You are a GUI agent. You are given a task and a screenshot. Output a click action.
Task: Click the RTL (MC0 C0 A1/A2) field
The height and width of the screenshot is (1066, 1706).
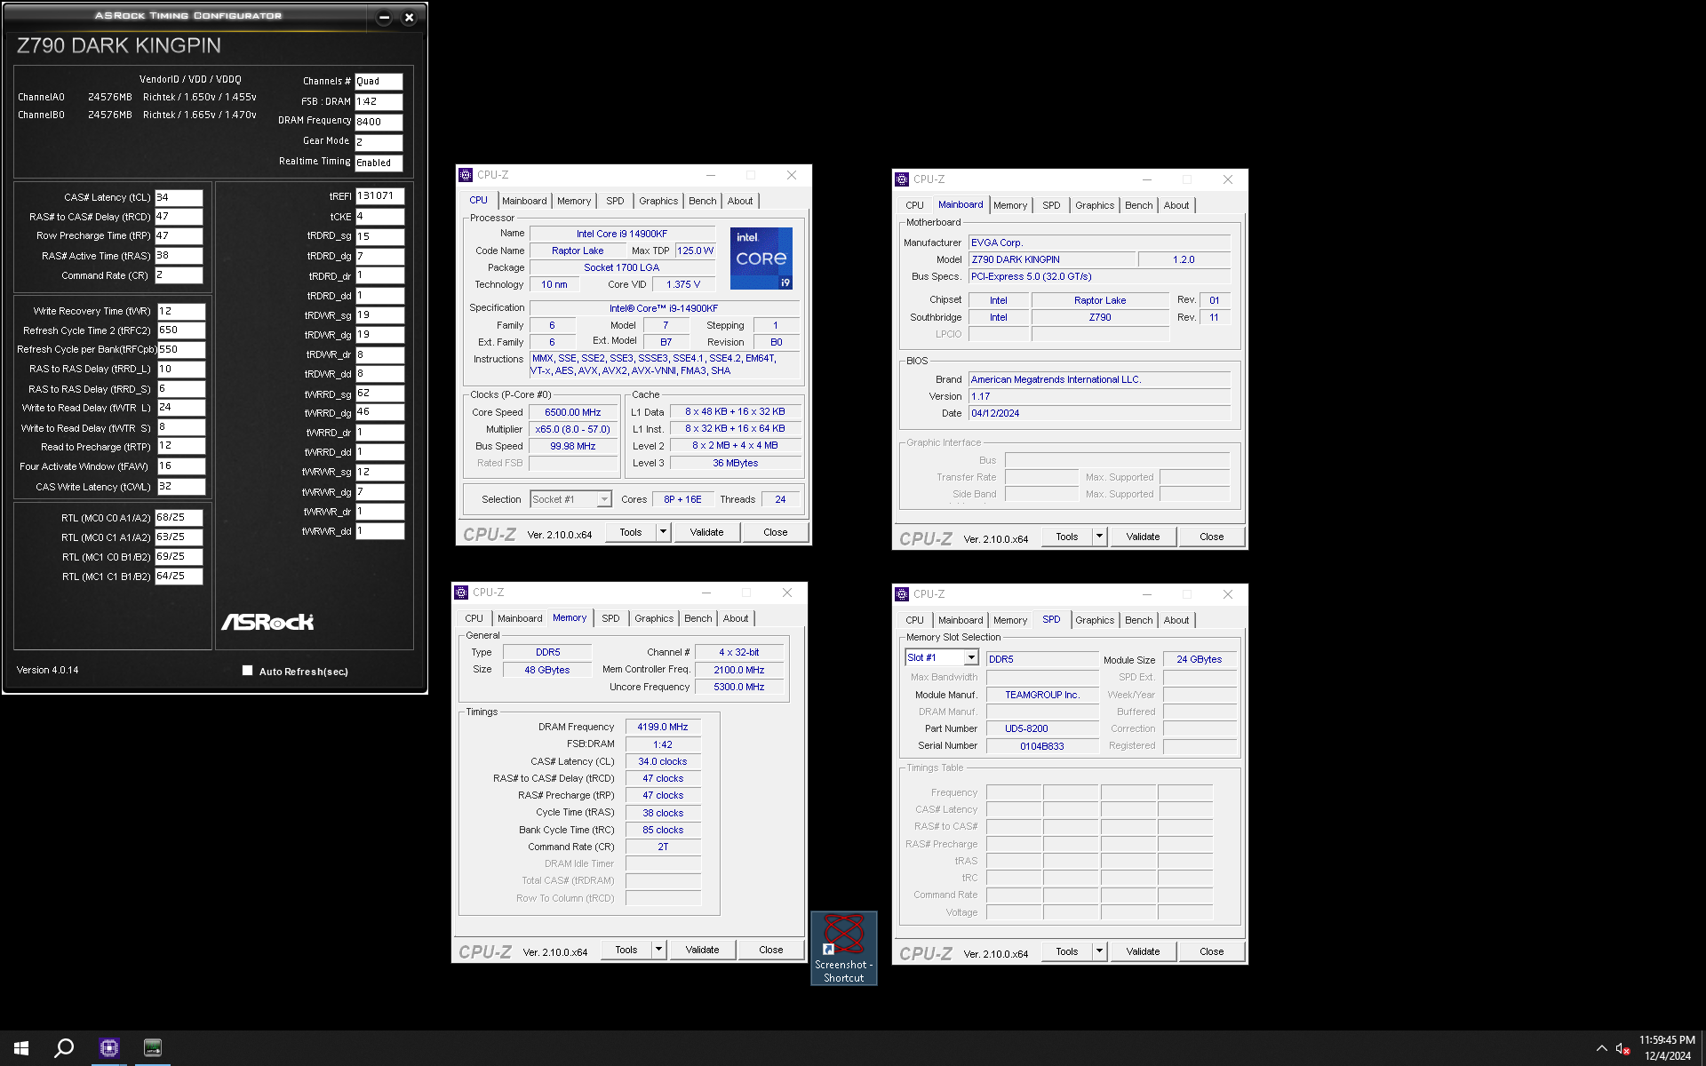[179, 517]
